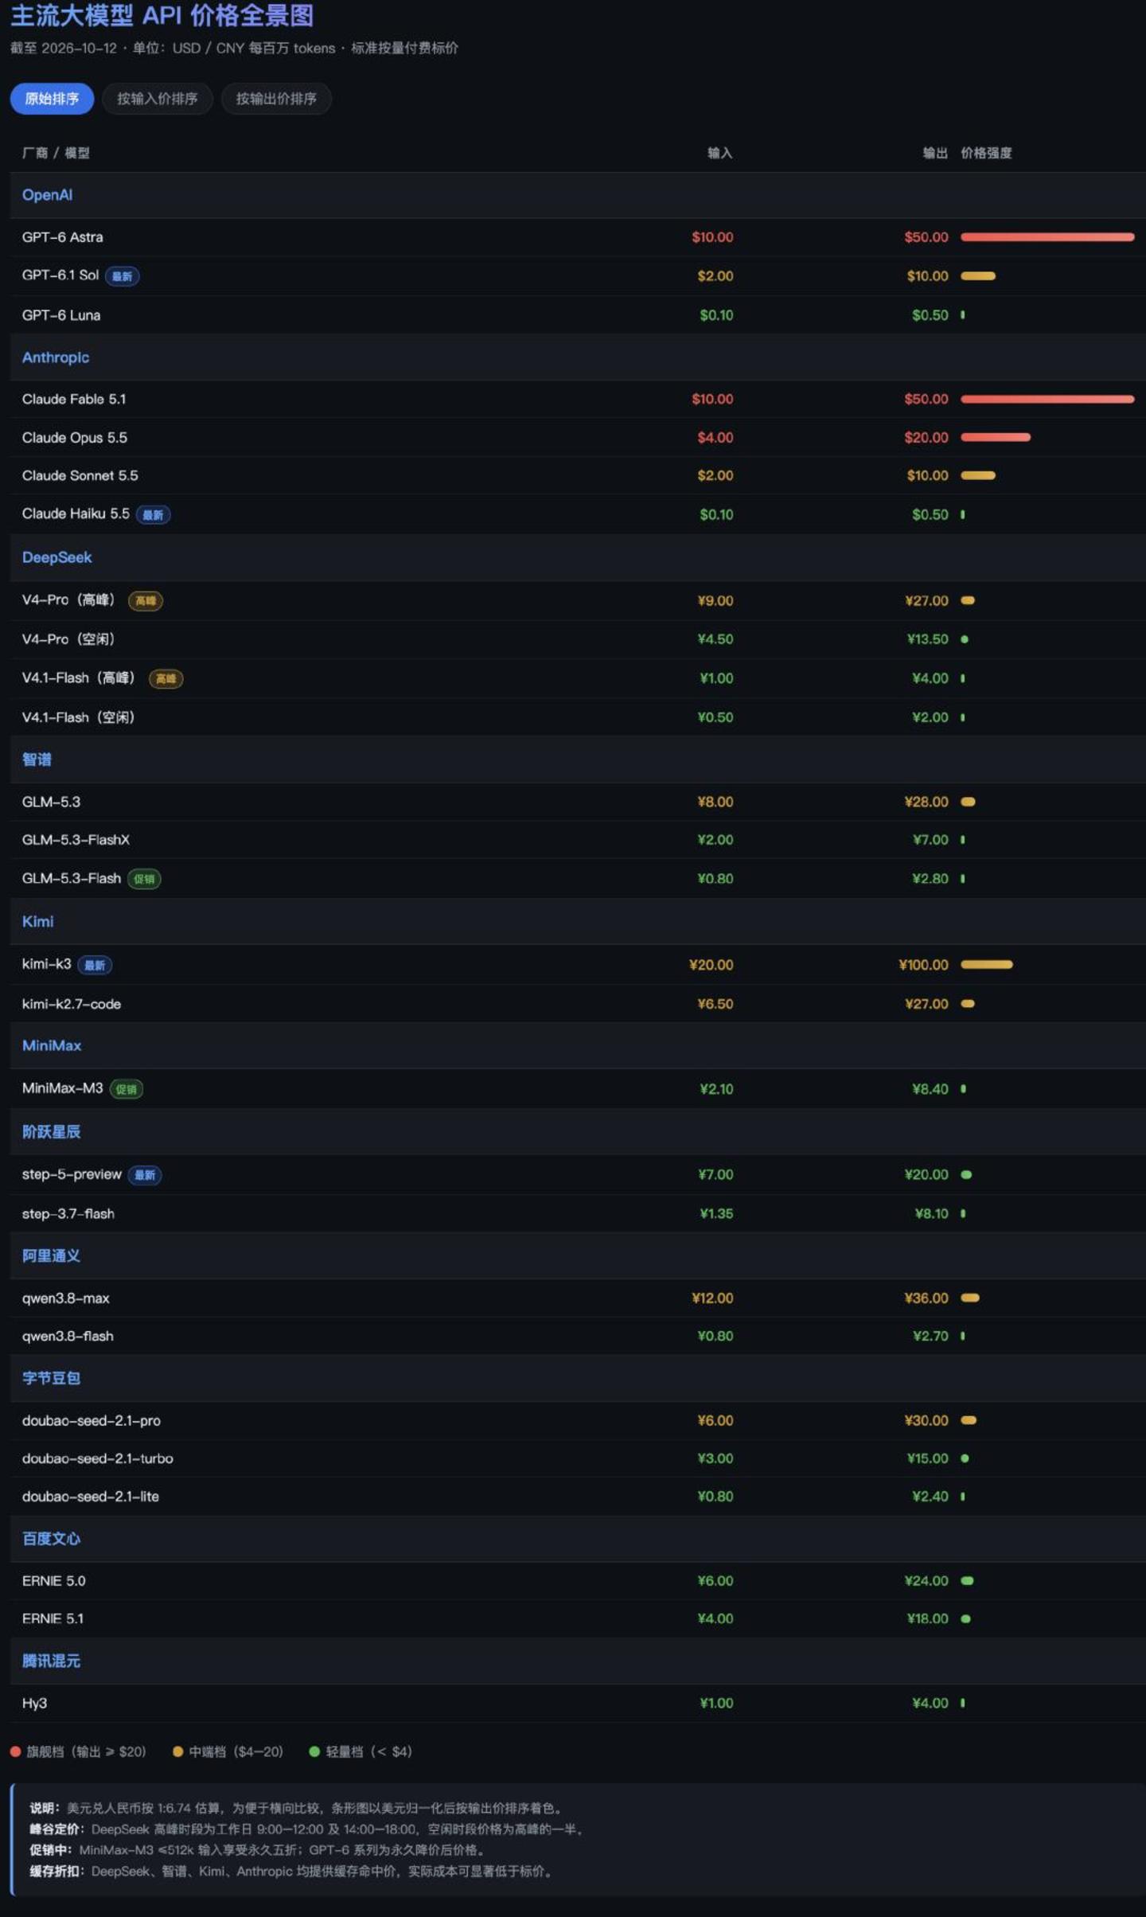Viewport: 1146px width, 1917px height.
Task: Click the Claude Opus 5.5 price intensity bar
Action: pos(996,437)
